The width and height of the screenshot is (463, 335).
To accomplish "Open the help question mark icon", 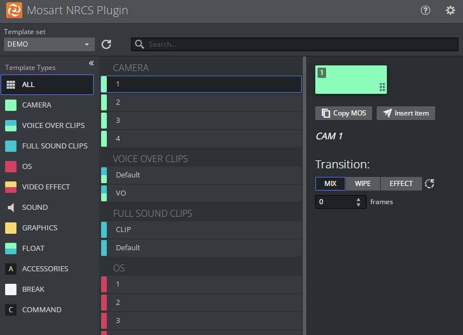I will (x=425, y=10).
